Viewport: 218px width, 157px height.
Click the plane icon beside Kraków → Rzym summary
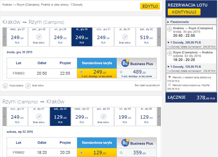click(170, 29)
